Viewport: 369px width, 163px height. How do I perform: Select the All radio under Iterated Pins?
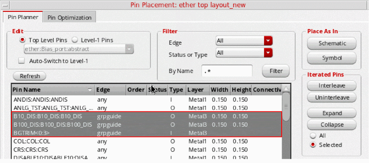313,135
